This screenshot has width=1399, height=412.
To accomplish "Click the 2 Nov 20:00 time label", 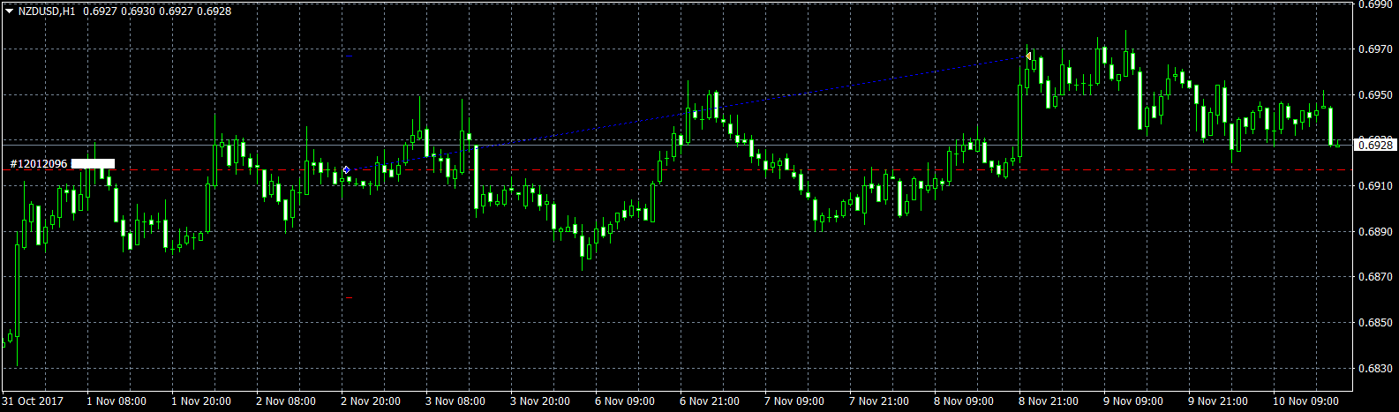I will (371, 401).
